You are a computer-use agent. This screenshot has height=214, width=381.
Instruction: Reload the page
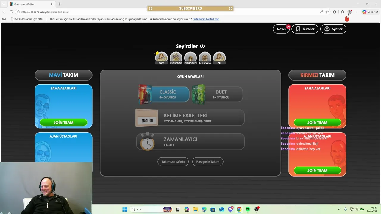point(11,12)
